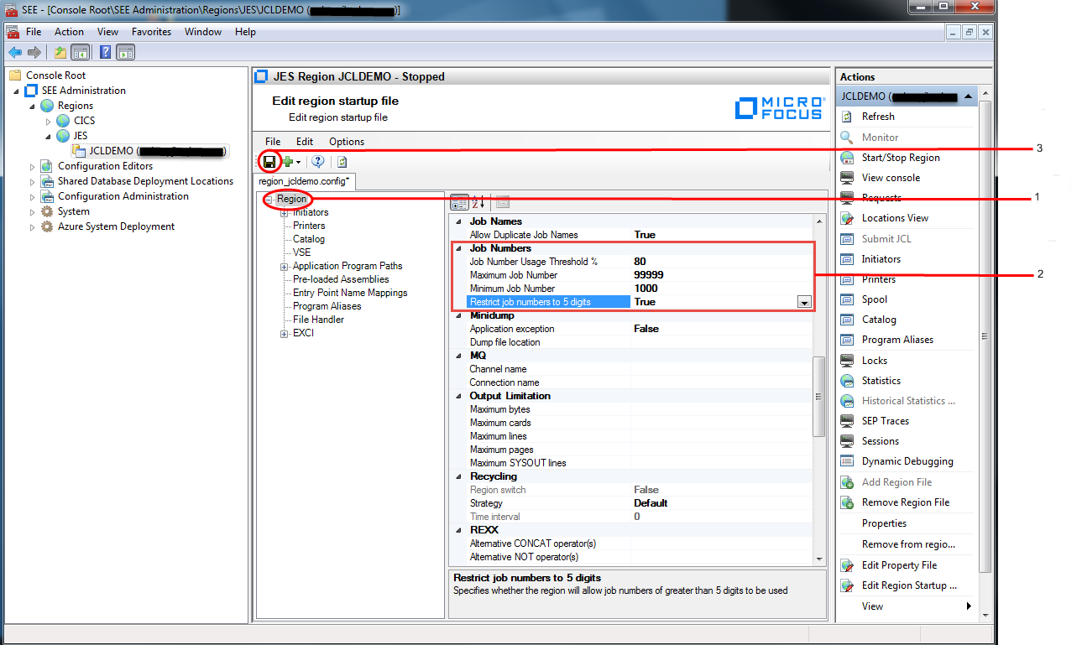Click the Dynamic Debugging action icon
The height and width of the screenshot is (645, 1082).
click(847, 461)
